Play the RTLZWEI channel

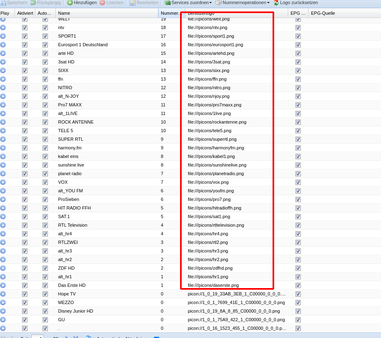pos(3,242)
